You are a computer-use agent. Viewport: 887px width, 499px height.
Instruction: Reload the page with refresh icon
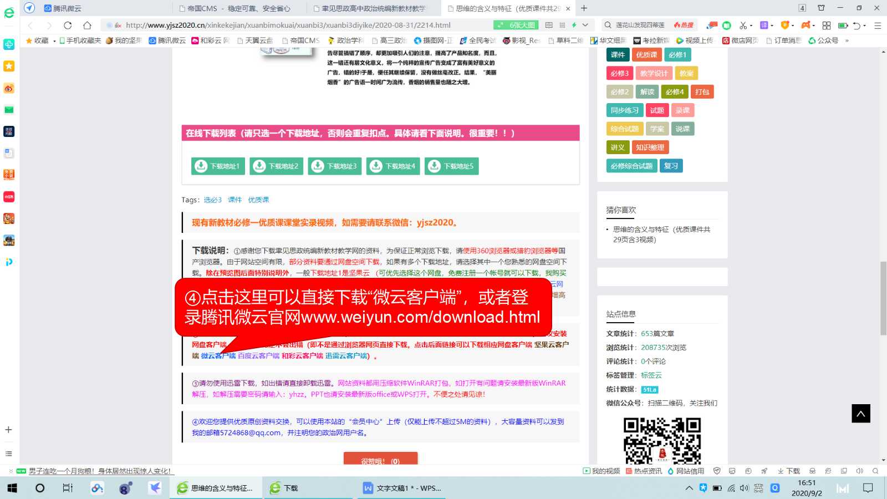[x=68, y=25]
